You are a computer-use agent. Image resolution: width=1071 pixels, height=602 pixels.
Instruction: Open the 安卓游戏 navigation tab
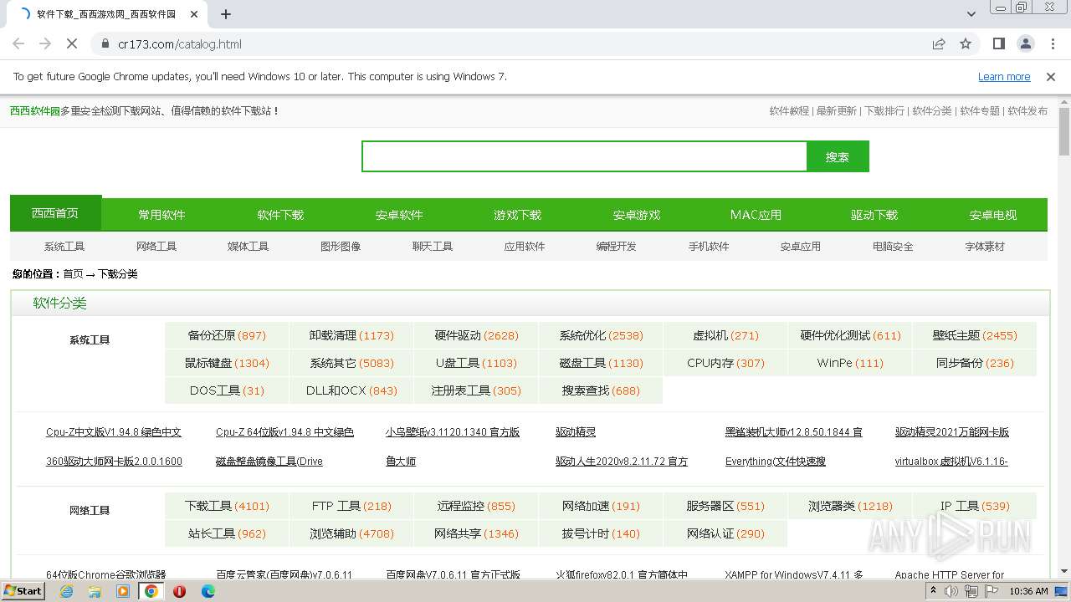pyautogui.click(x=637, y=215)
